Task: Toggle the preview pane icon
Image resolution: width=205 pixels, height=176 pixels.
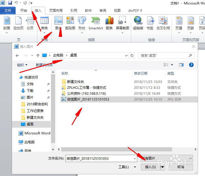Action: pyautogui.click(x=181, y=65)
